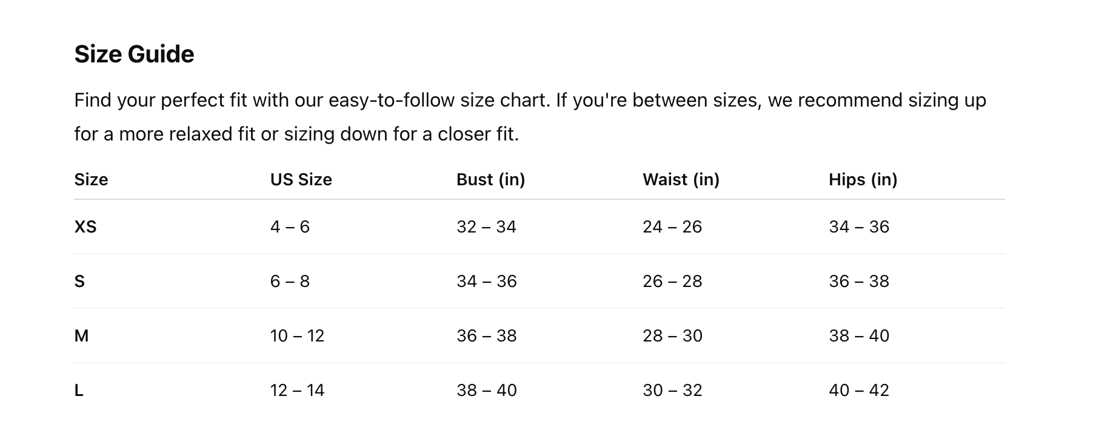Select the Hips (in) column header
Image resolution: width=1096 pixels, height=442 pixels.
pyautogui.click(x=863, y=180)
